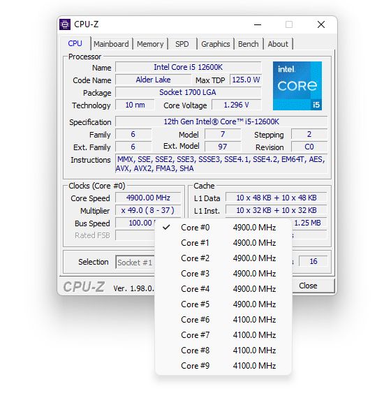The image size is (384, 398).
Task: Click the Max TDP value 125.0 W
Action: pos(246,80)
